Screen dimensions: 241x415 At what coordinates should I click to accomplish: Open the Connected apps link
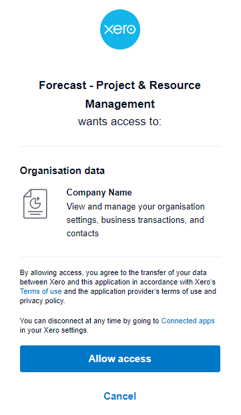tap(188, 321)
